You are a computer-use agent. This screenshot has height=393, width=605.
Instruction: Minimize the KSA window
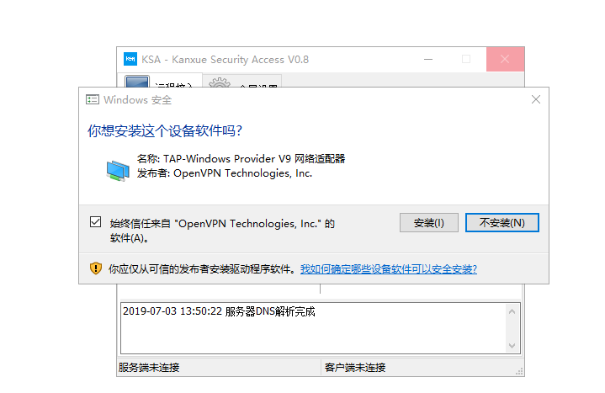point(428,59)
